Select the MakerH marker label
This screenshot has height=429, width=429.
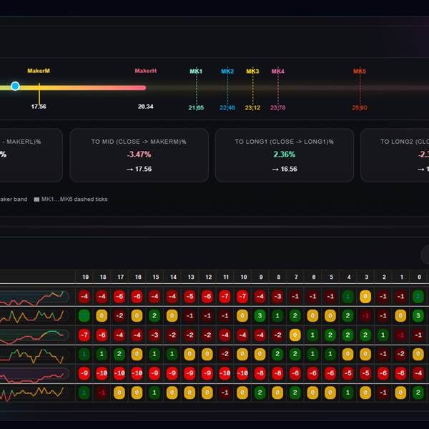click(x=146, y=71)
